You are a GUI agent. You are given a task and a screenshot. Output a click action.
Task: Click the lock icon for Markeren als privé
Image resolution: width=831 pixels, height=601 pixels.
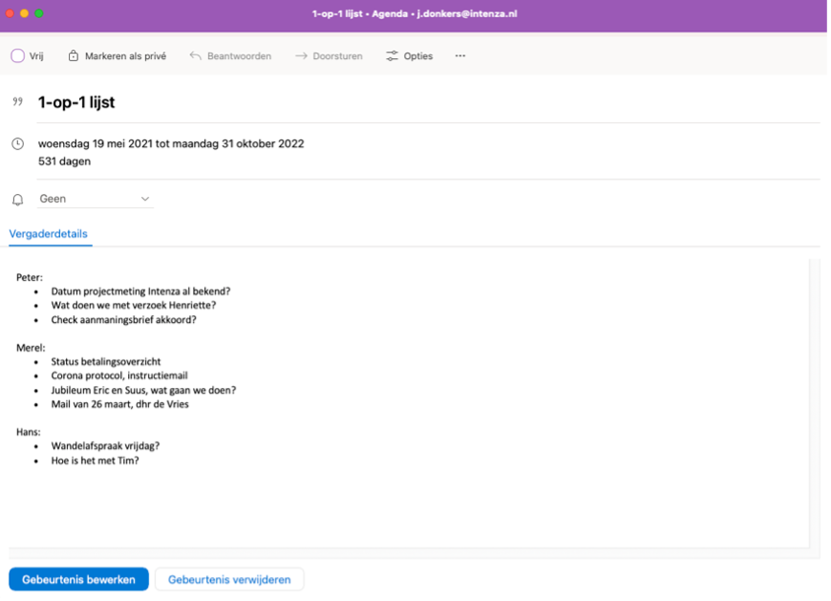pyautogui.click(x=75, y=55)
